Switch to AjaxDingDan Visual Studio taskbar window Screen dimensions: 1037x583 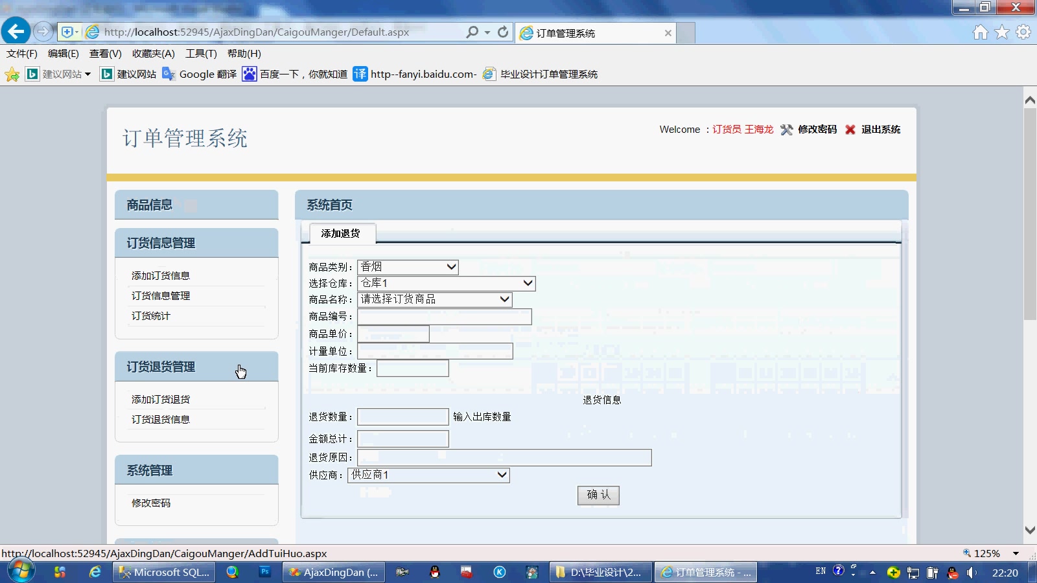[334, 573]
